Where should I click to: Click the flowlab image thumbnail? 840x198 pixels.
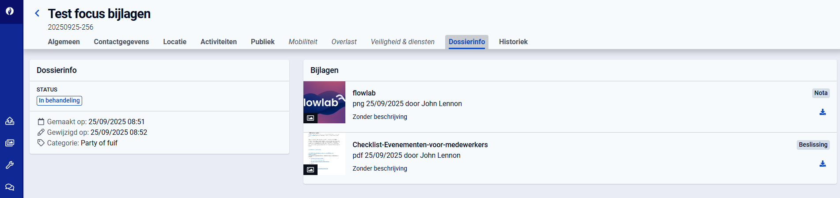tap(324, 102)
